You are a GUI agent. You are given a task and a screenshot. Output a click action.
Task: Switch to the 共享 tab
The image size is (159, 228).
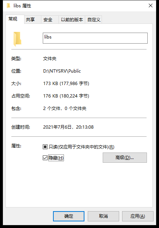[30, 20]
